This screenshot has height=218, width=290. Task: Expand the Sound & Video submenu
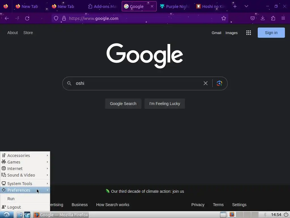click(25, 175)
